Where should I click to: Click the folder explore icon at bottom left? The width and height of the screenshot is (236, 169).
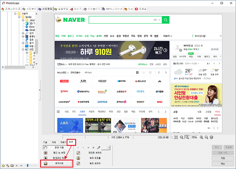[12, 166]
